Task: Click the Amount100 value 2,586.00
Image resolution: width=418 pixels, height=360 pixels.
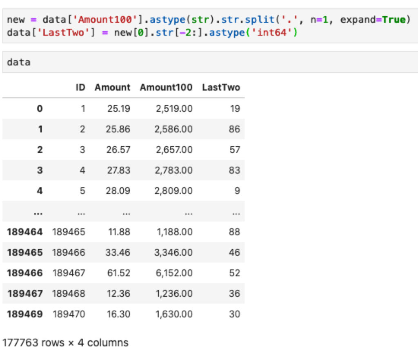Action: (x=173, y=129)
